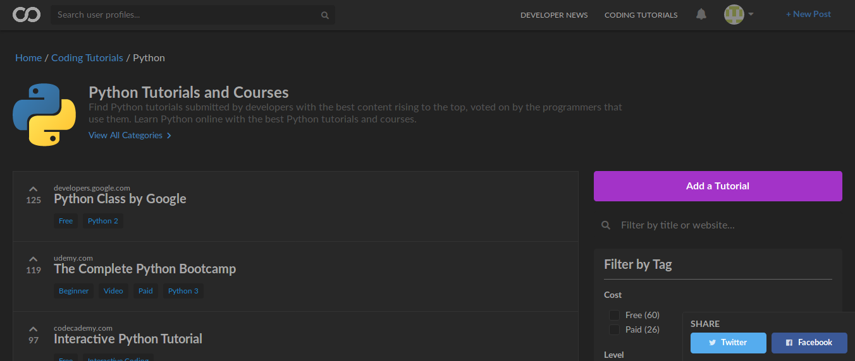Select the Python 2 tag
This screenshot has width=855, height=361.
point(103,221)
